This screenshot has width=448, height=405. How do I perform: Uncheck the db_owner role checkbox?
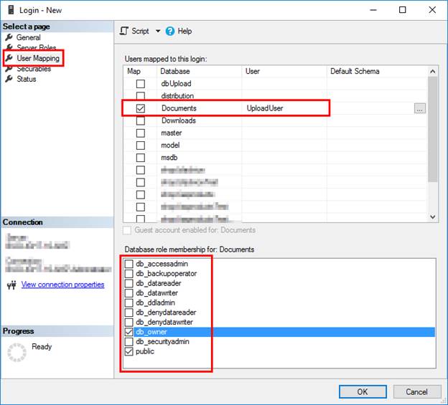click(129, 332)
